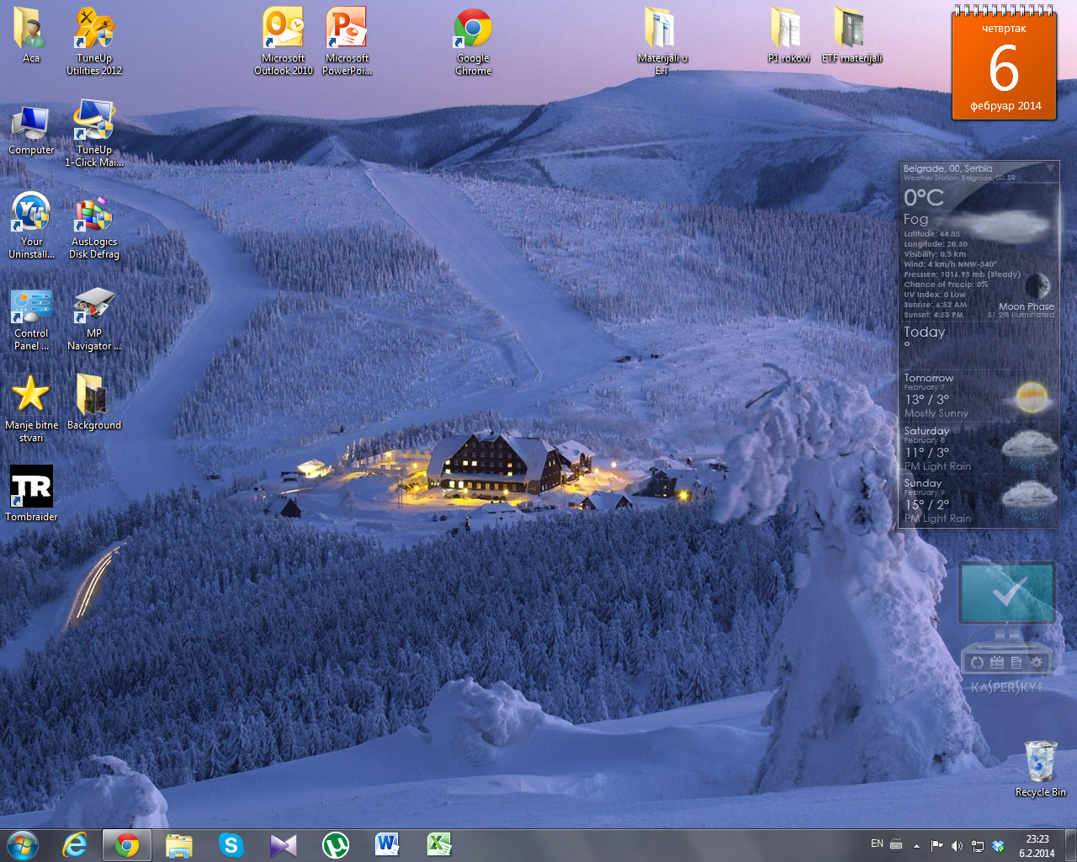The height and width of the screenshot is (862, 1077).
Task: Select the Tombraider game shortcut
Action: (31, 493)
